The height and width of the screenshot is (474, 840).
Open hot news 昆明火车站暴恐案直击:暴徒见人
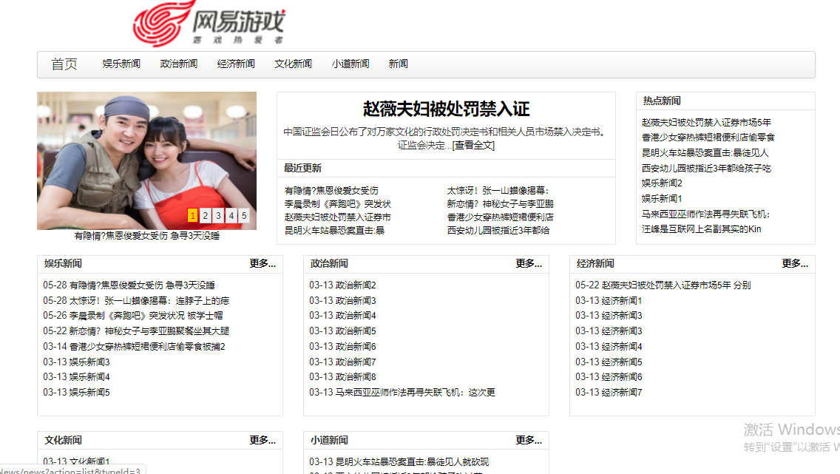705,152
